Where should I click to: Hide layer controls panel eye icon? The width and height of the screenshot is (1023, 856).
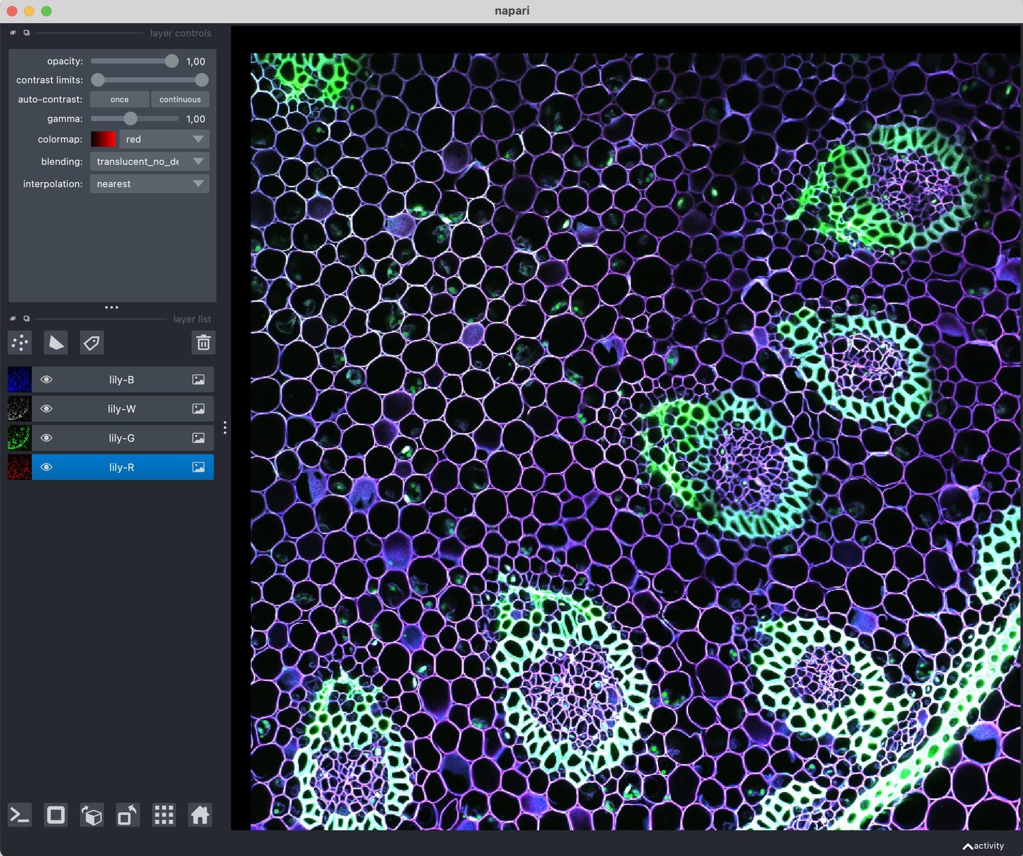(x=13, y=33)
